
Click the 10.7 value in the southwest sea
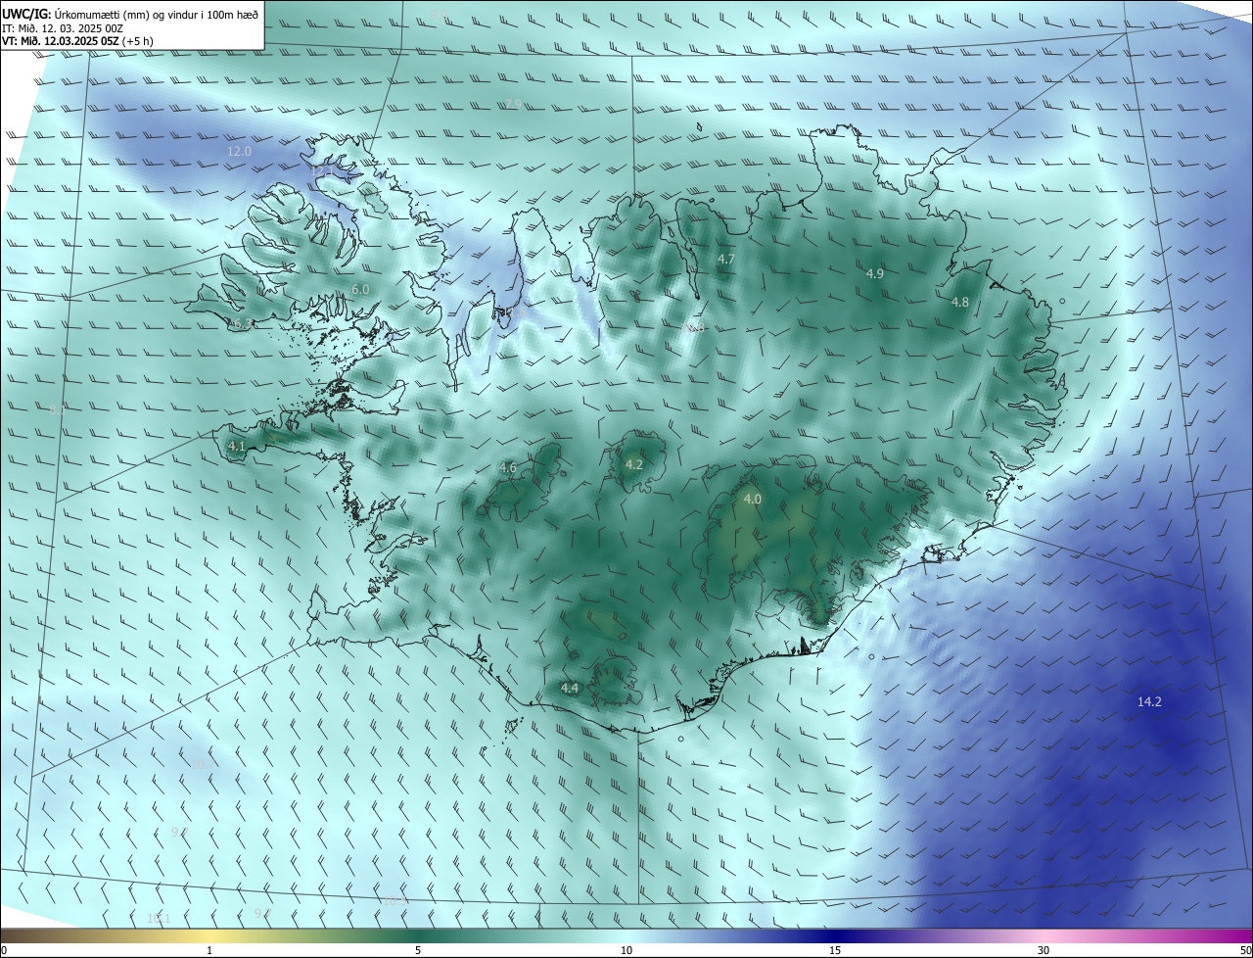coord(203,764)
